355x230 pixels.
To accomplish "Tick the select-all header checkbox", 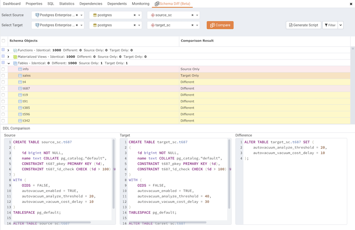I will pyautogui.click(x=4, y=41).
